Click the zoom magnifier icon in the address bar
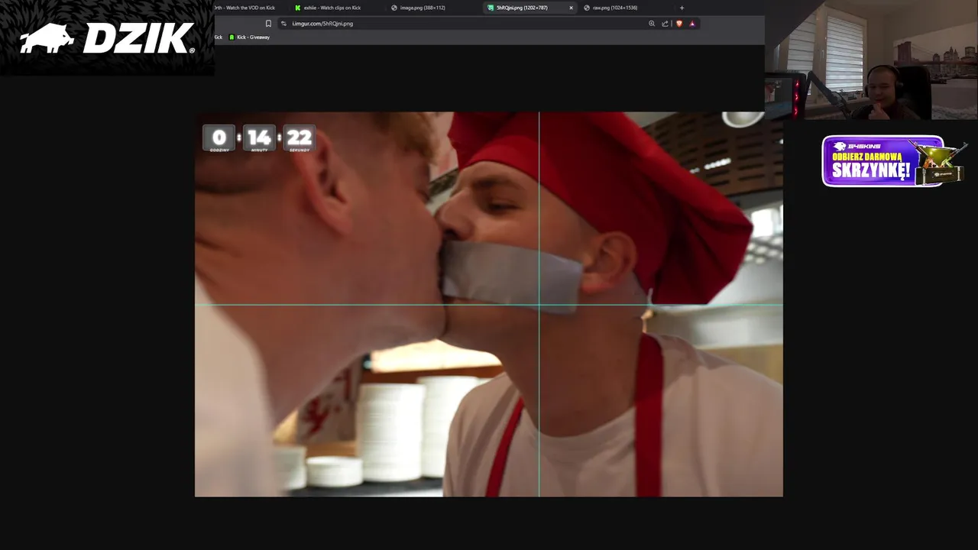Viewport: 978px width, 550px height. (652, 24)
